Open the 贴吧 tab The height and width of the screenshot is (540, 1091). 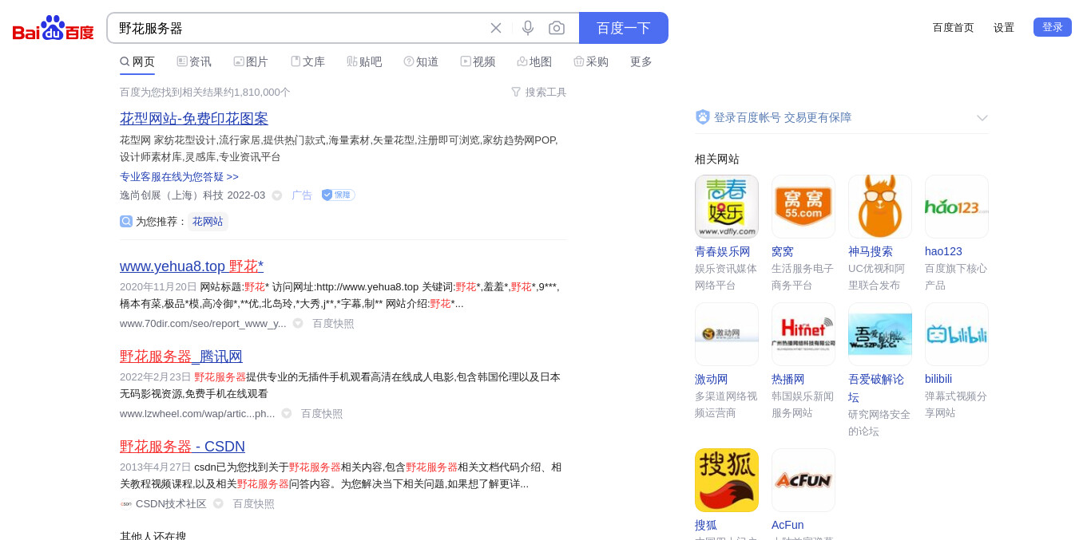pos(364,61)
